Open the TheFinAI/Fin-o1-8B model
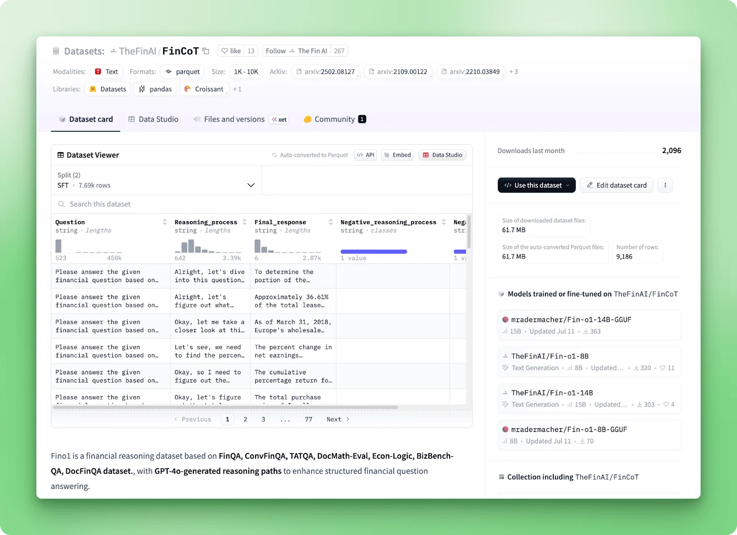 pyautogui.click(x=589, y=362)
